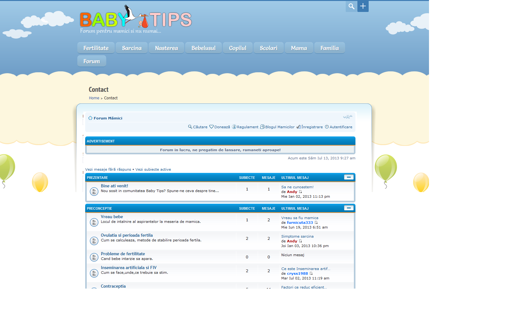Go to the Forum menu tab
The image size is (528, 320).
(91, 61)
